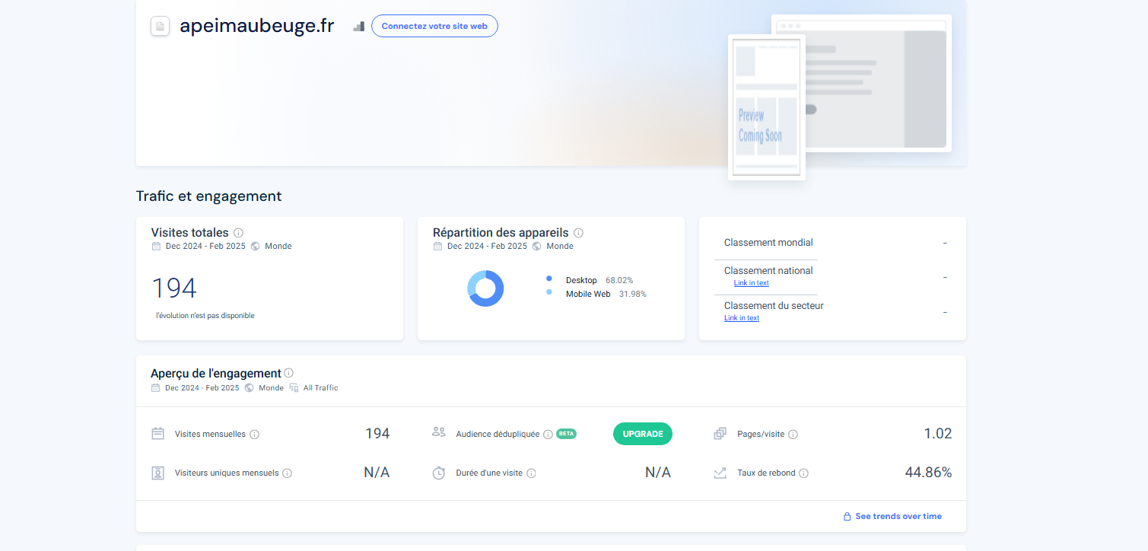Open info tooltip for Aperçu de l'engagement
The width and height of the screenshot is (1148, 551).
(288, 373)
